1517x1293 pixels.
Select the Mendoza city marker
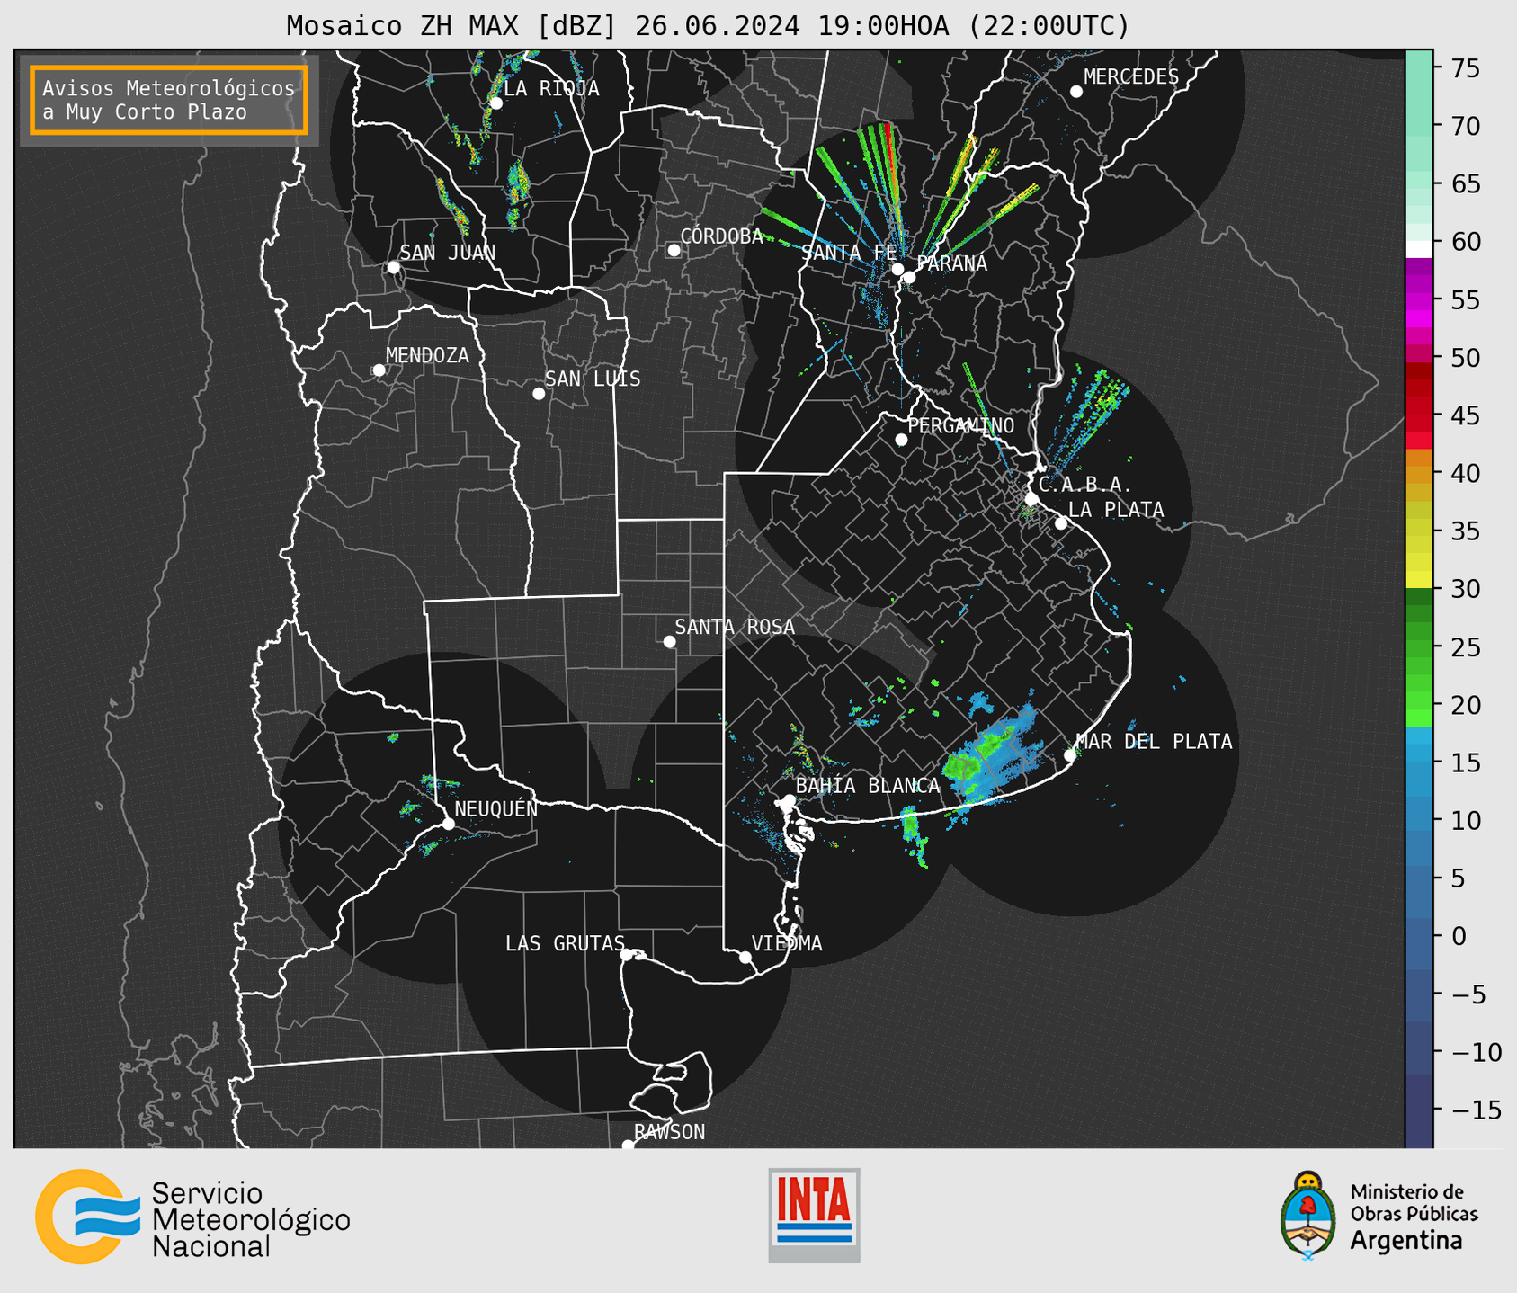379,370
